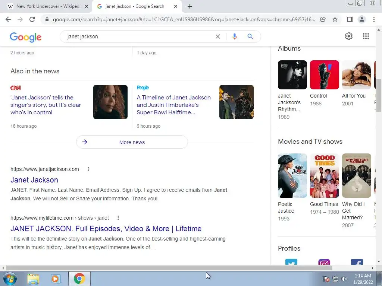Open the browser side panel
The height and width of the screenshot is (286, 382).
[350, 19]
